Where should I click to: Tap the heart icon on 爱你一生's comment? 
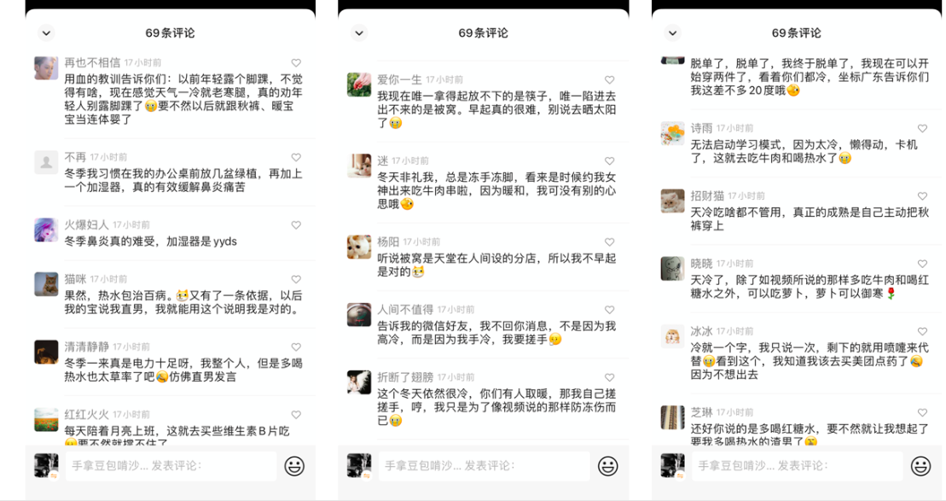[609, 79]
